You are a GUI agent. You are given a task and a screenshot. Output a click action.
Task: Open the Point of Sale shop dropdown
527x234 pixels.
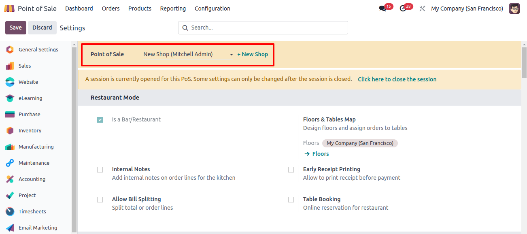click(x=188, y=54)
